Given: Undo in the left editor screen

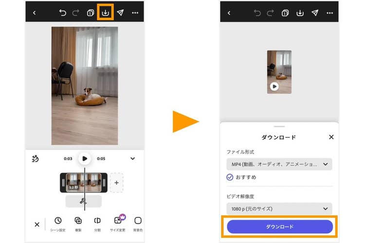Looking at the screenshot, I should [x=62, y=13].
